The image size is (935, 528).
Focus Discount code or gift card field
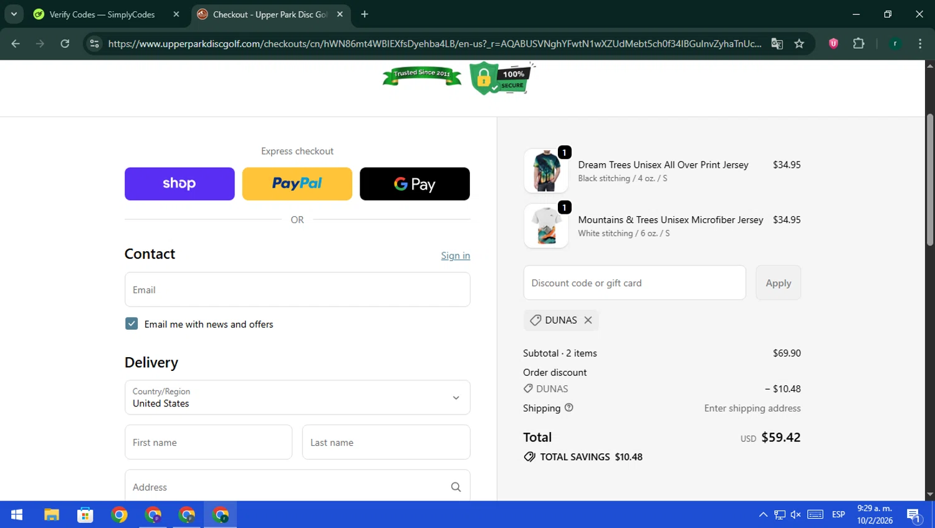coord(635,282)
